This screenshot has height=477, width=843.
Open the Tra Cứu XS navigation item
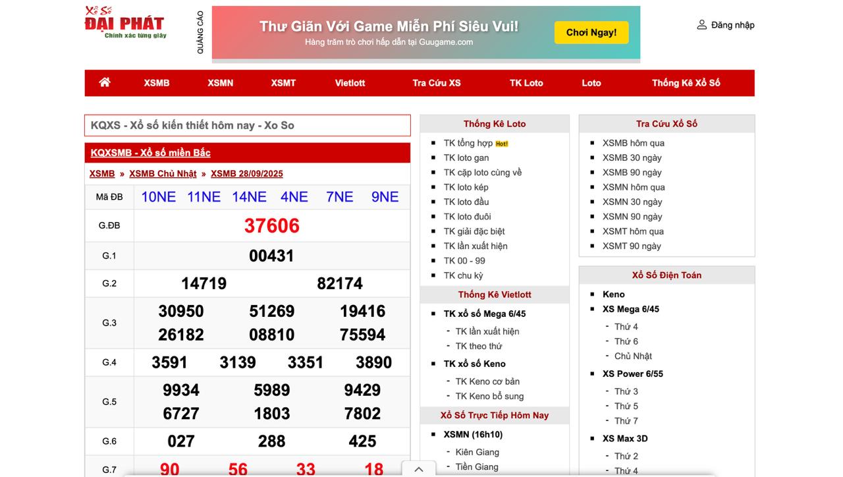[437, 83]
